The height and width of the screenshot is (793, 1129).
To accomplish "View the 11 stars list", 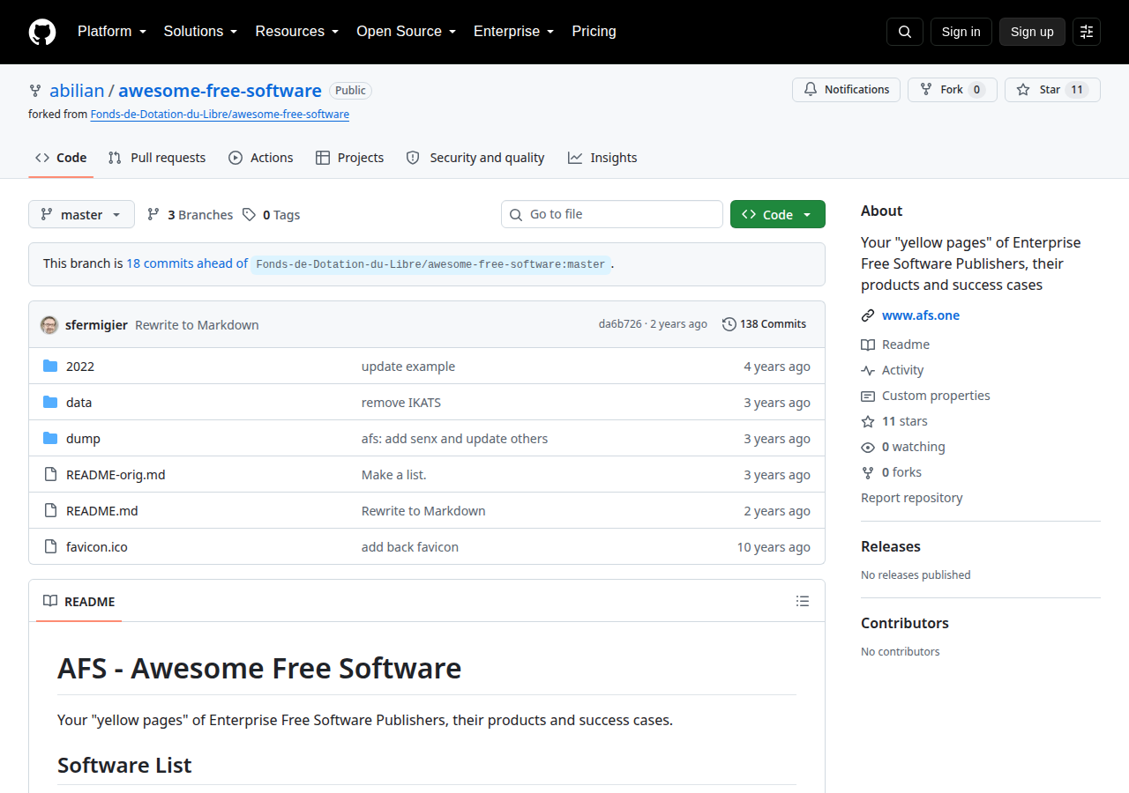I will click(894, 421).
